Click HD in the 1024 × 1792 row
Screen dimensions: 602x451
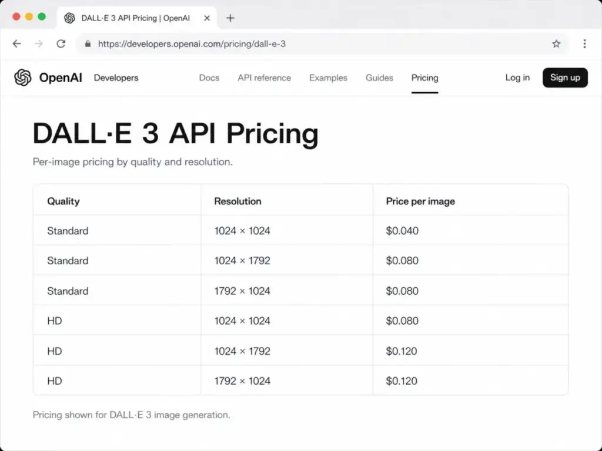pos(55,351)
